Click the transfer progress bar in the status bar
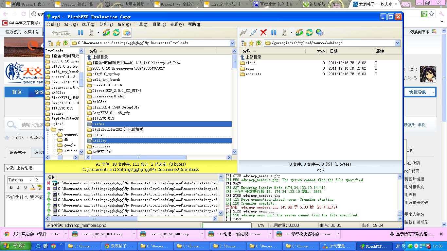Image resolution: width=447 pixels, height=251 pixels. pos(227,226)
